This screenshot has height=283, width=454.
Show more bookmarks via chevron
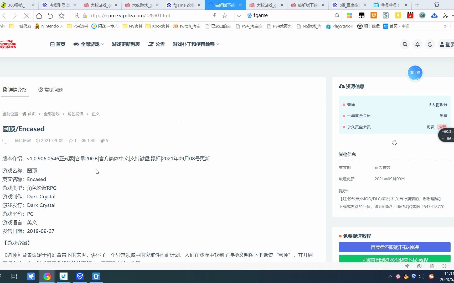pyautogui.click(x=445, y=26)
